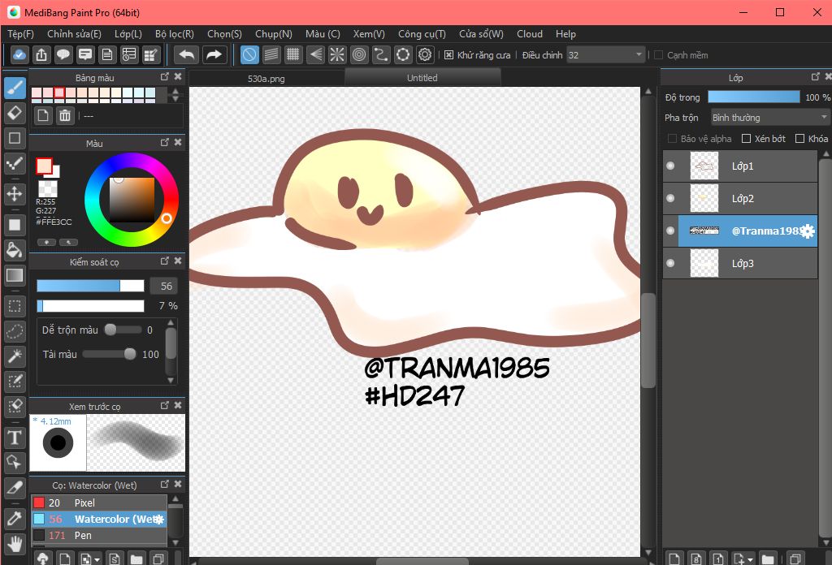Viewport: 832px width, 565px height.
Task: Toggle the Cạnh mềm checkbox
Action: click(658, 55)
